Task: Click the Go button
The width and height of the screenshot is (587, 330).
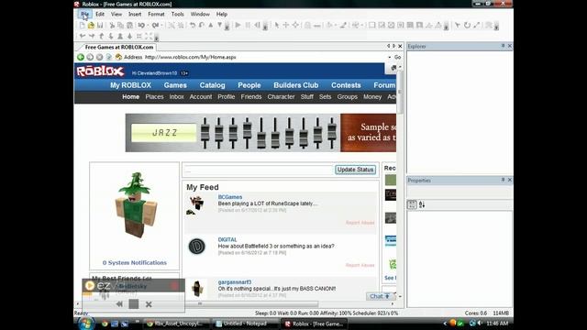Action: 397,57
